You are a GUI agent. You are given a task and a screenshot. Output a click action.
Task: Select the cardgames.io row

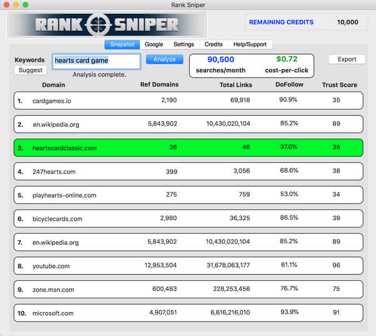pyautogui.click(x=189, y=100)
